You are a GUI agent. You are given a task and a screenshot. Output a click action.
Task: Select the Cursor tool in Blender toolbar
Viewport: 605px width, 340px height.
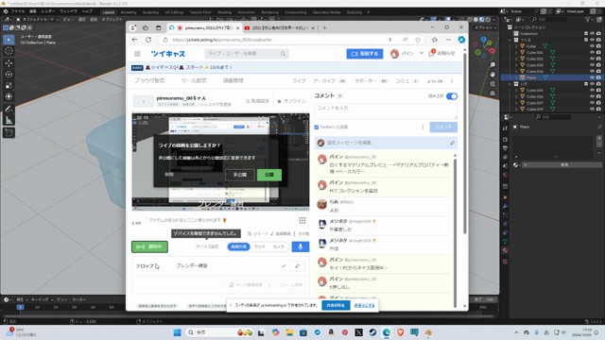tap(9, 51)
